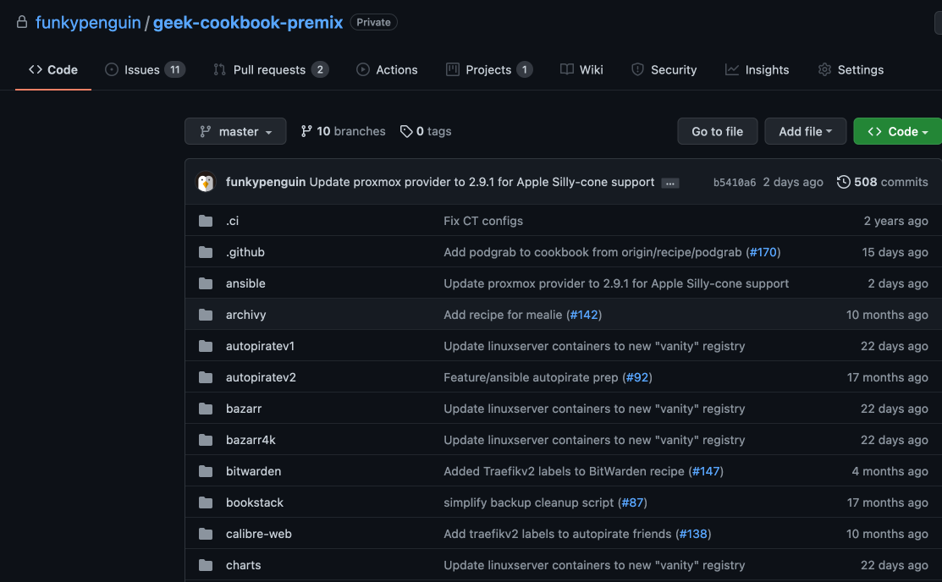The image size is (942, 582).
Task: Open the master branch dropdown
Action: pyautogui.click(x=235, y=131)
